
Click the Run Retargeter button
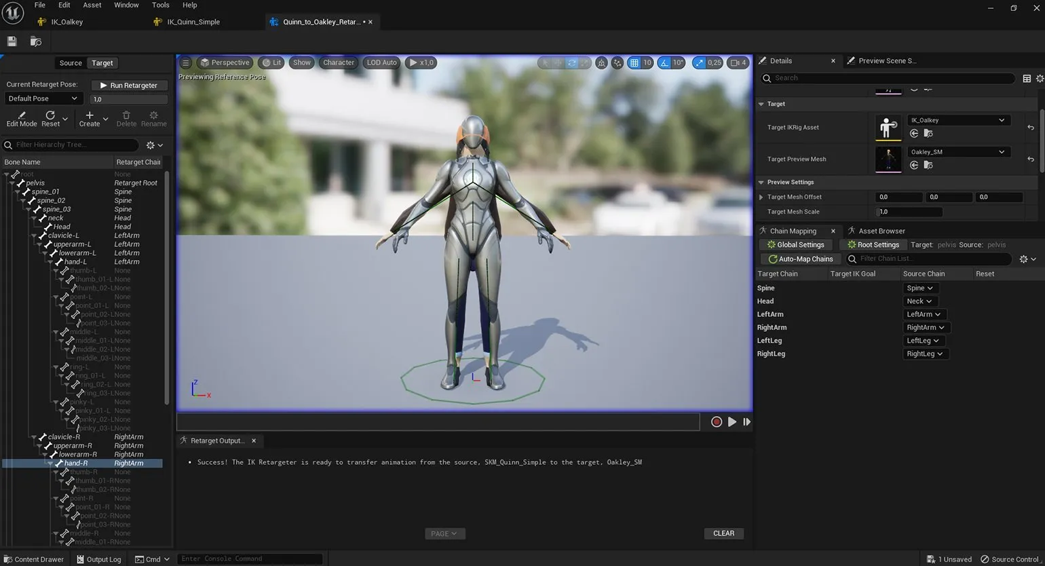129,86
